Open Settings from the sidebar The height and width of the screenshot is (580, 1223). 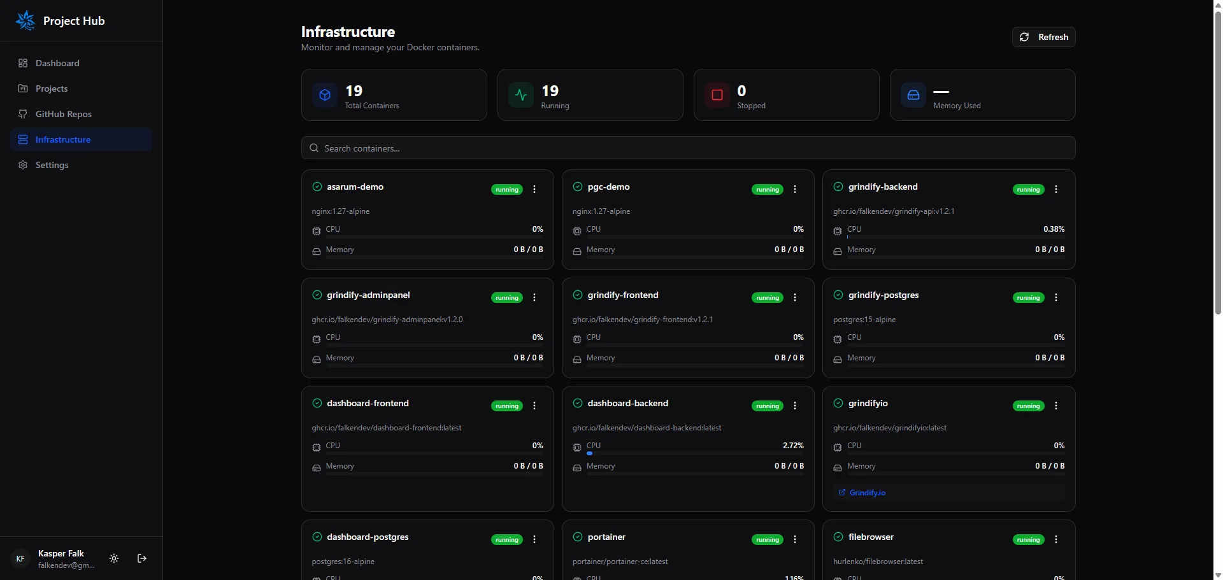pos(81,165)
